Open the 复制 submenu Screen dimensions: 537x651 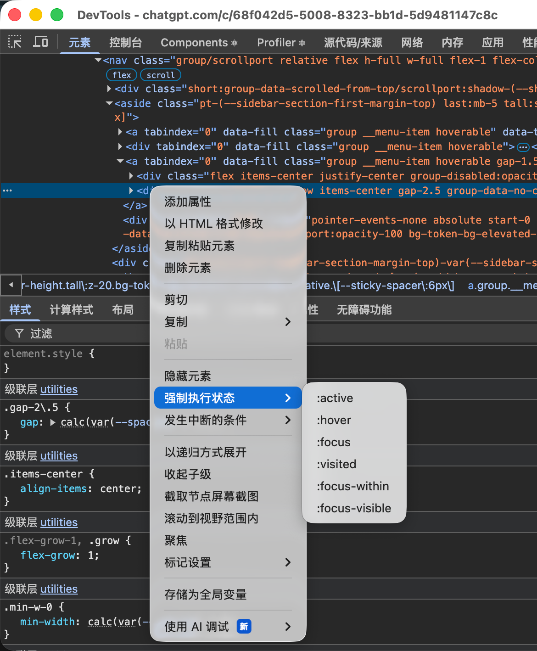pyautogui.click(x=228, y=322)
